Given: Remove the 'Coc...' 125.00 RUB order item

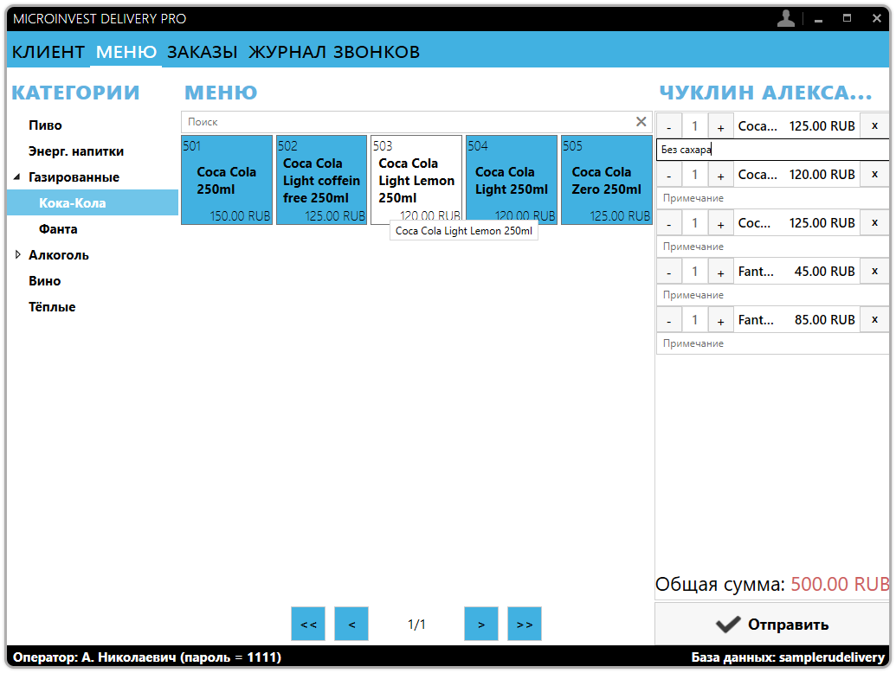Looking at the screenshot, I should tap(874, 223).
